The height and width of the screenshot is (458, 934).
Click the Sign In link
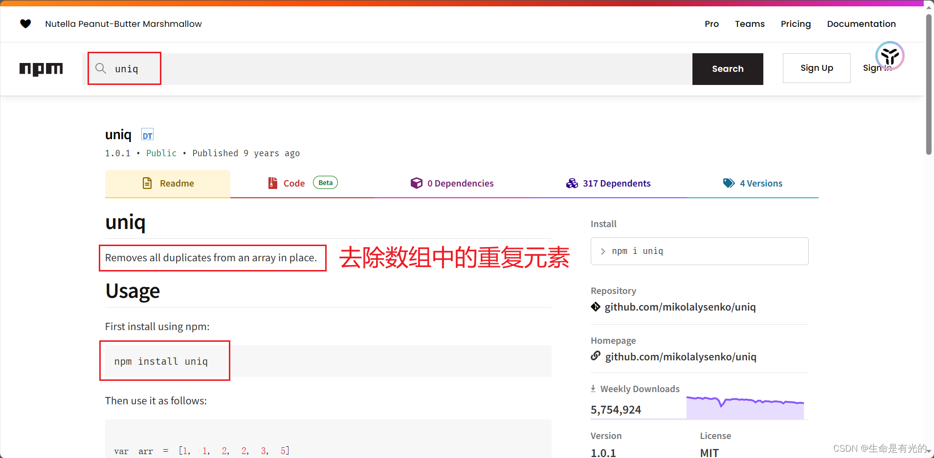[877, 68]
